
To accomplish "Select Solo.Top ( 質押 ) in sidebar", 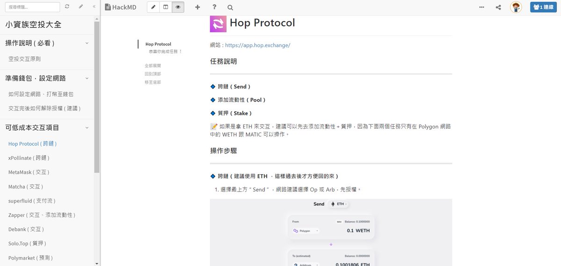I will [x=27, y=244].
